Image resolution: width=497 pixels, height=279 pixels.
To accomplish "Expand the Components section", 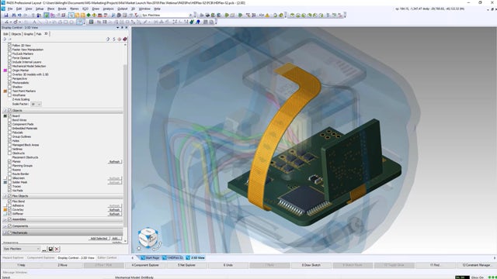I will (x=5, y=226).
